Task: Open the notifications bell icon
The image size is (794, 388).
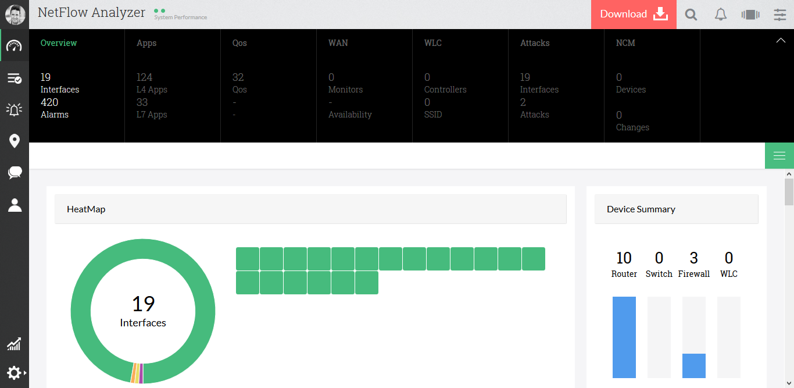Action: [x=721, y=15]
